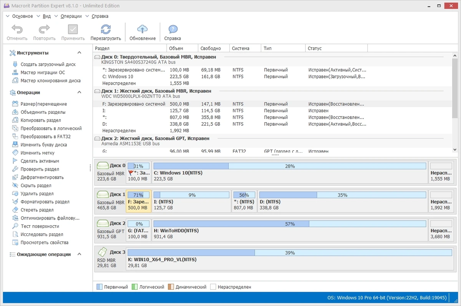Select Диск 1 header in the disk map
This screenshot has height=306, width=461.
[111, 202]
